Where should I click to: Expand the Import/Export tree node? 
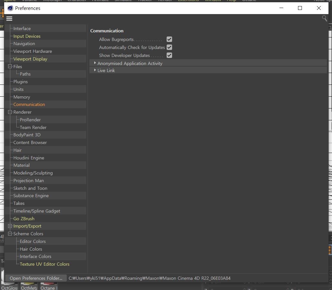(x=10, y=226)
